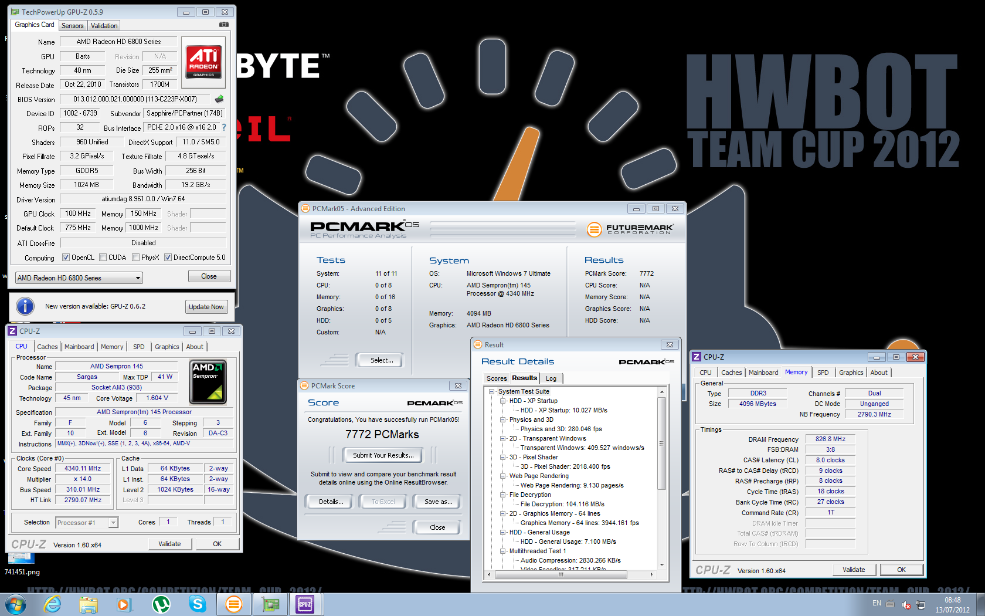Open Skype from the taskbar
The height and width of the screenshot is (616, 985).
[197, 604]
